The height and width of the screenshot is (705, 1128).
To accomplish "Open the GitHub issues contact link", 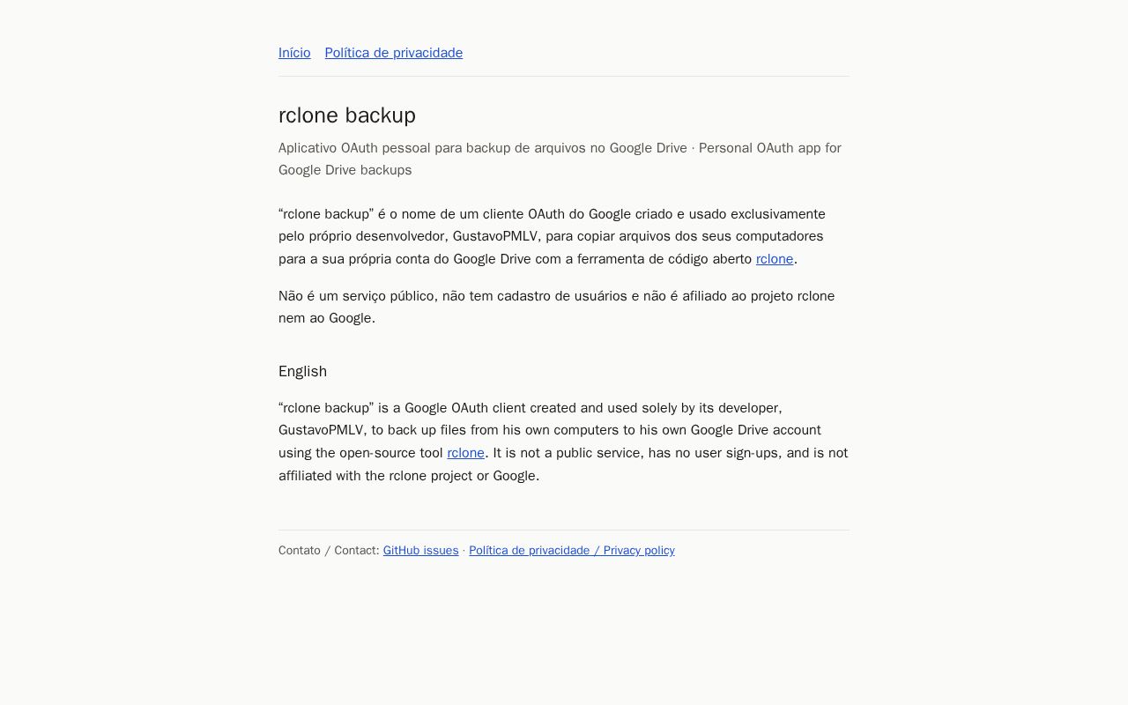I will (421, 550).
